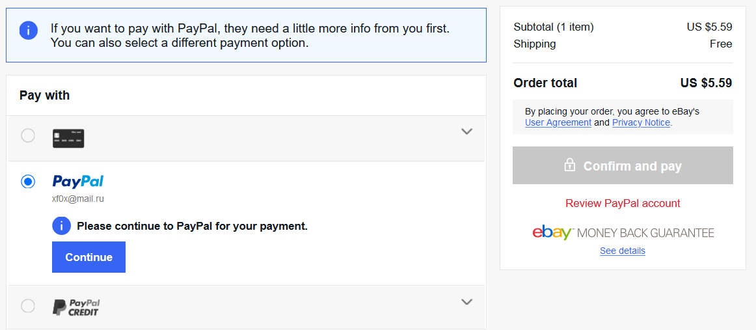Click the eBay Money Back Guarantee logo

623,233
